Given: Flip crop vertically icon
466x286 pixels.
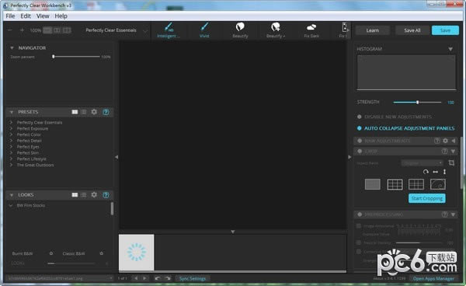Looking at the screenshot, I should 444,172.
